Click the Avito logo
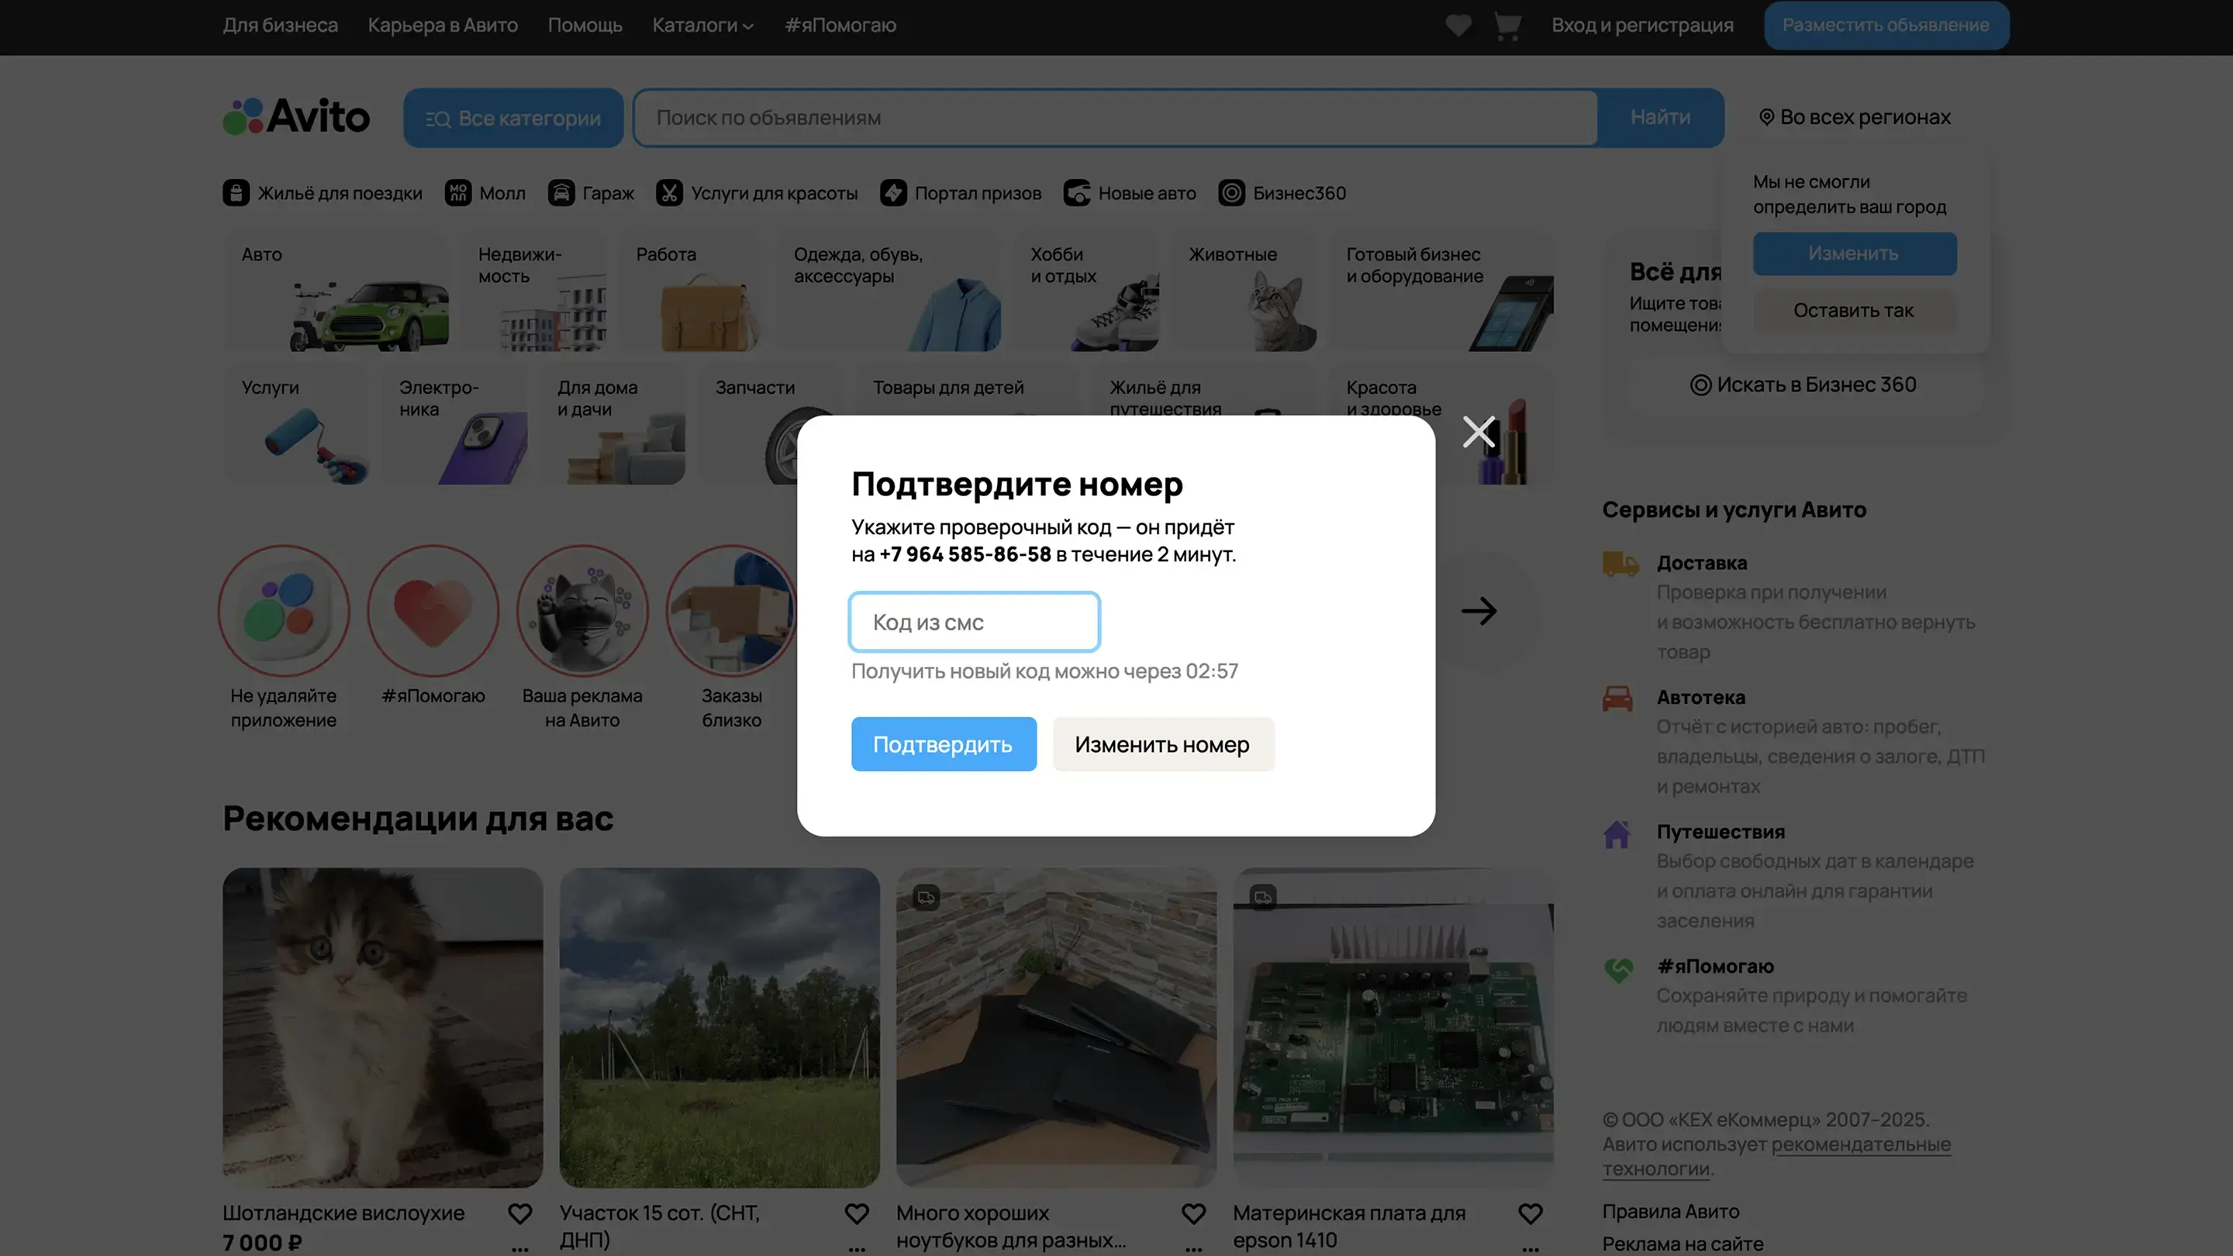Screen dimensions: 2233x1256 point(296,117)
